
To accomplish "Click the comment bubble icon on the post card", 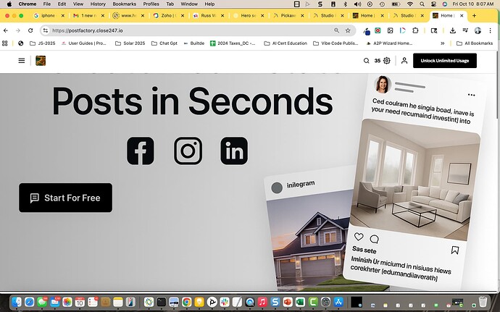I will [375, 239].
